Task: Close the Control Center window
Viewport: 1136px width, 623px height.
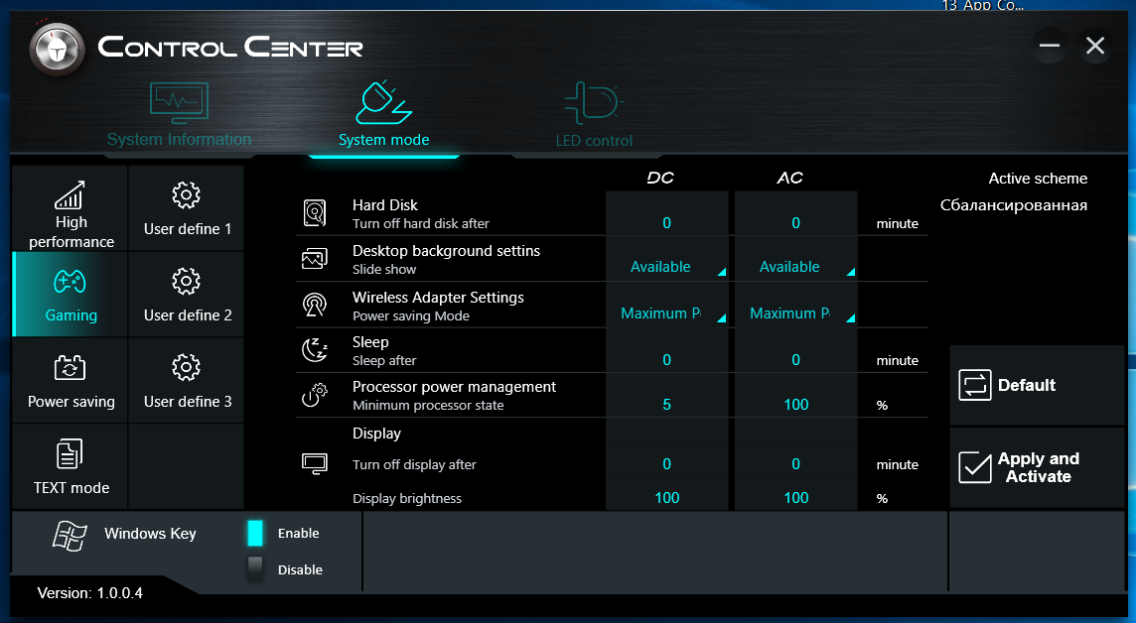Action: click(1094, 46)
